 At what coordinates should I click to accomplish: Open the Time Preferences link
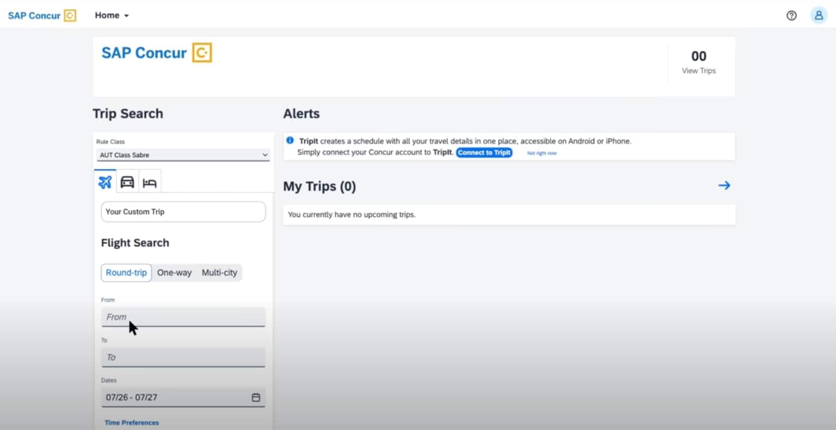click(132, 422)
